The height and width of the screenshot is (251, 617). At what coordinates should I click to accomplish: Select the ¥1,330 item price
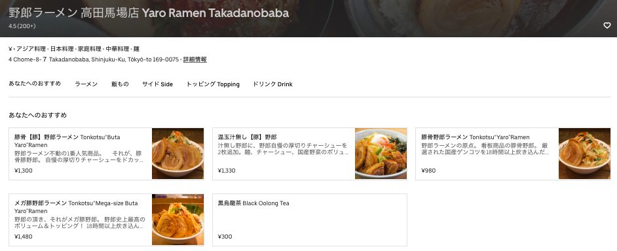227,171
